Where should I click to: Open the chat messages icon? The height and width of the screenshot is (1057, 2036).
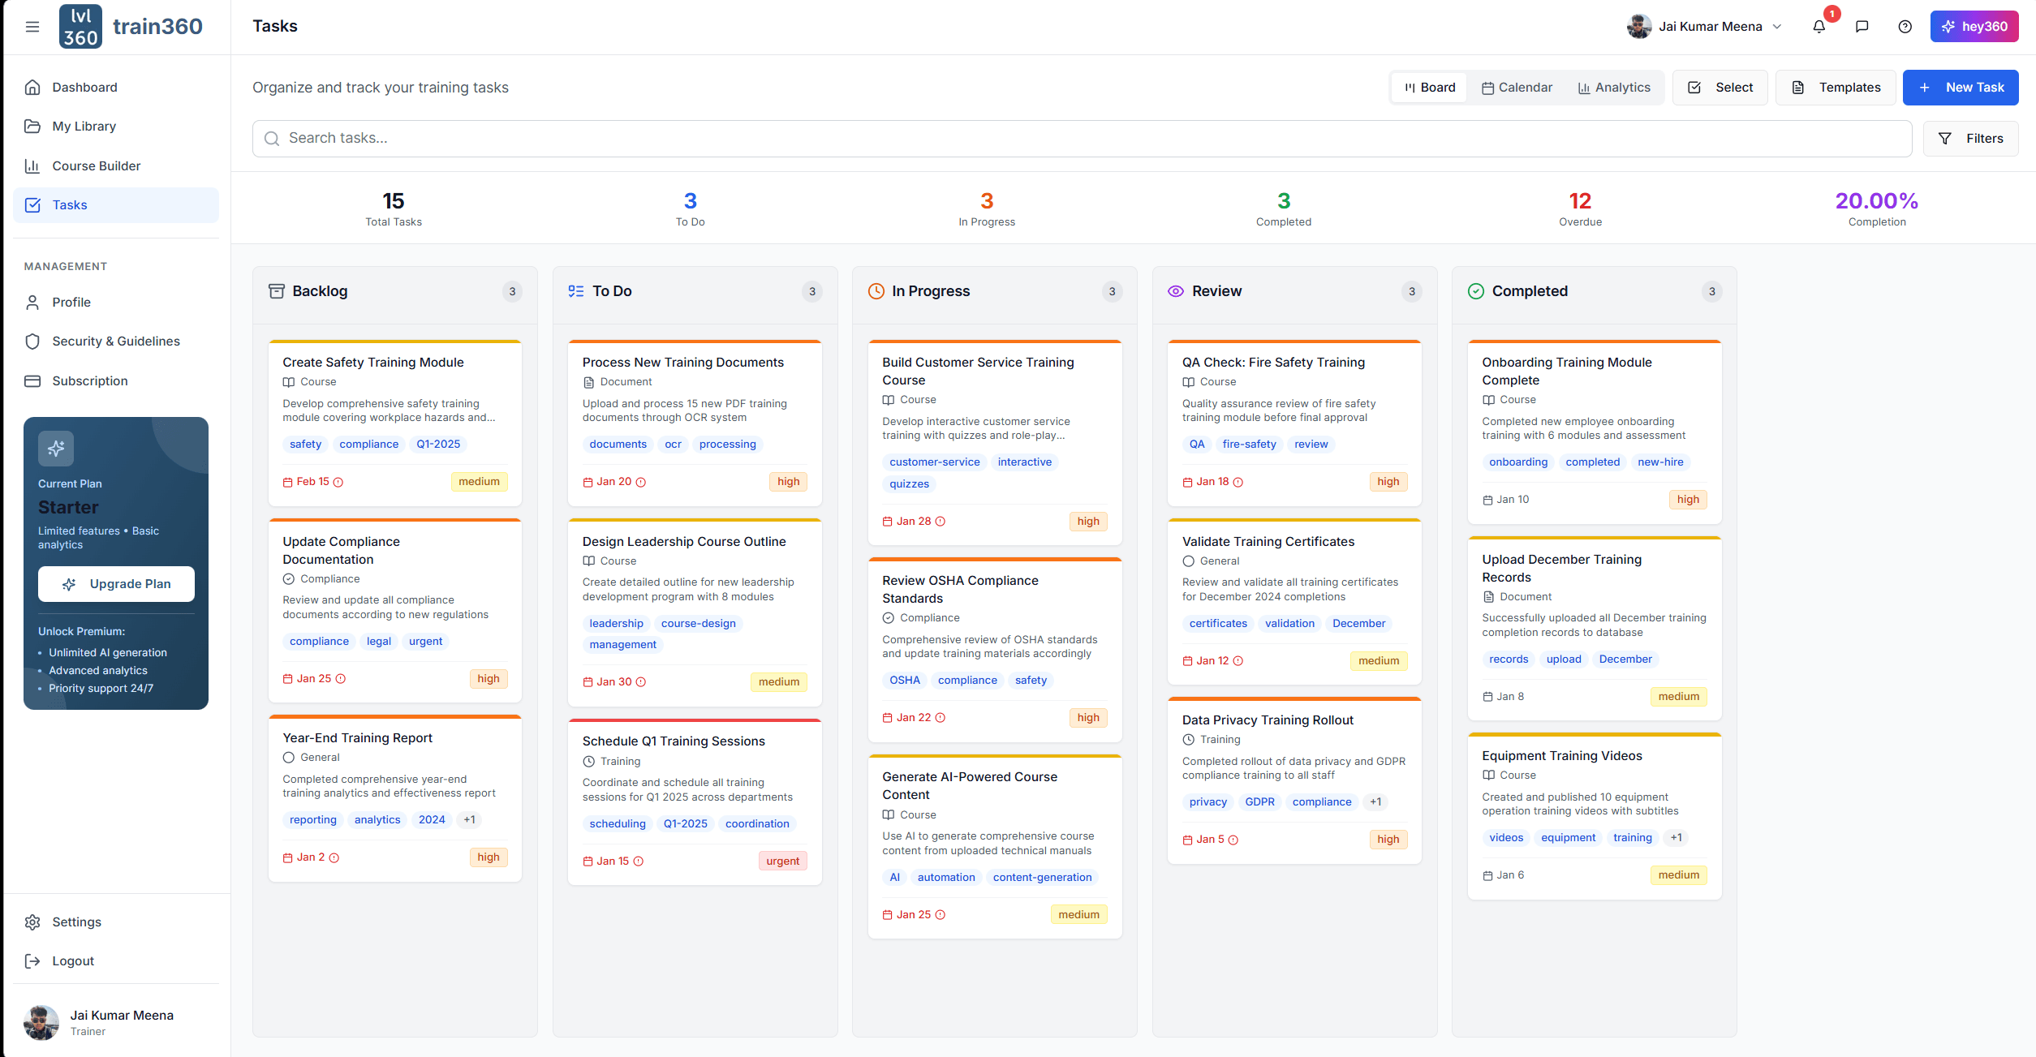tap(1862, 27)
